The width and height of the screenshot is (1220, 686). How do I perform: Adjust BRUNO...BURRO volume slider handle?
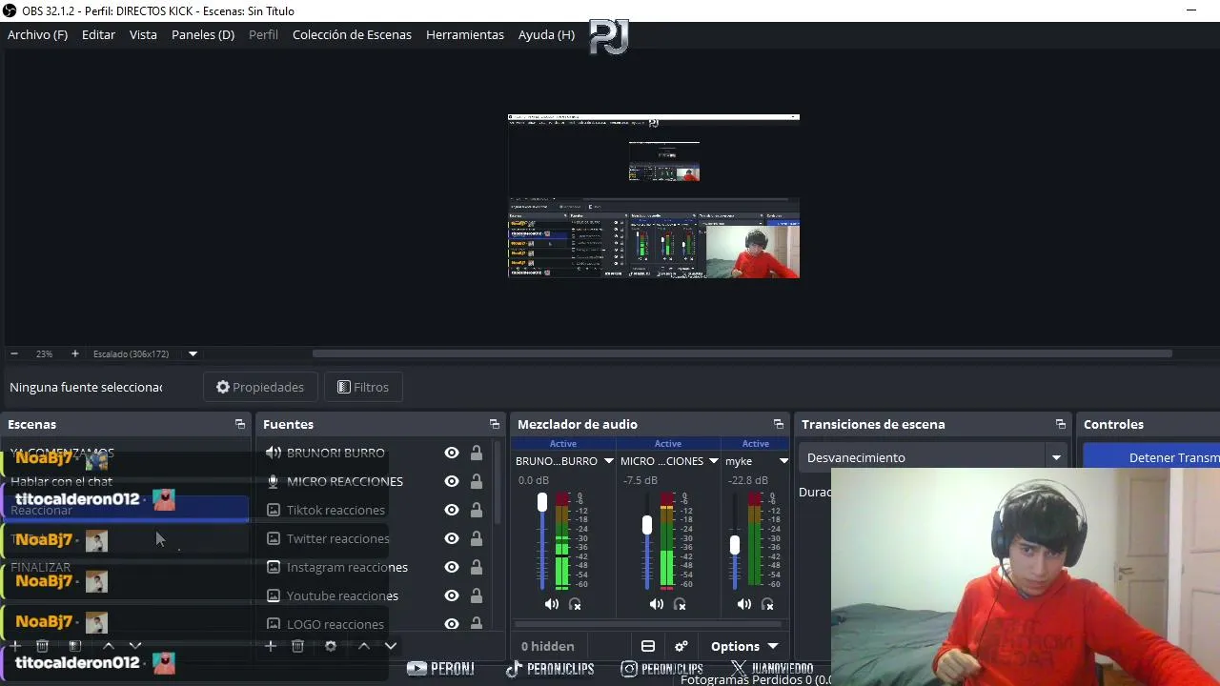[542, 502]
